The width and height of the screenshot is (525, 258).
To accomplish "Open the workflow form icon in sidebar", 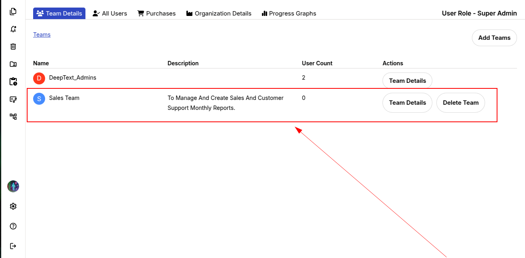I will 13,99.
